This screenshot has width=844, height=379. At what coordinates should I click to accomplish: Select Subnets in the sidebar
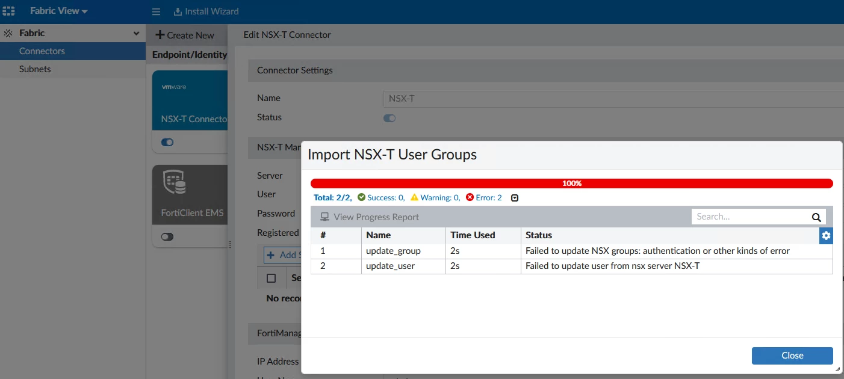[x=73, y=69]
